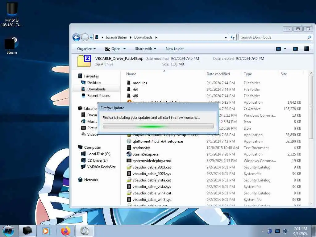Select Computer in the navigation pane
This screenshot has width=316, height=237.
[x=93, y=148]
